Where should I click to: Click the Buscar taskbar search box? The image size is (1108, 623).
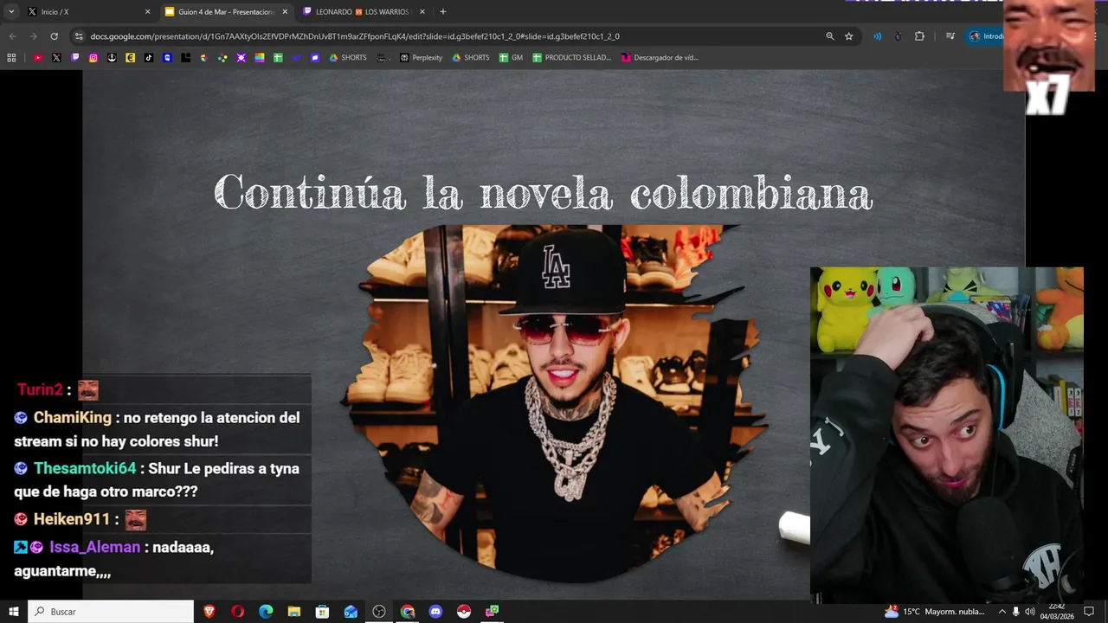point(111,612)
